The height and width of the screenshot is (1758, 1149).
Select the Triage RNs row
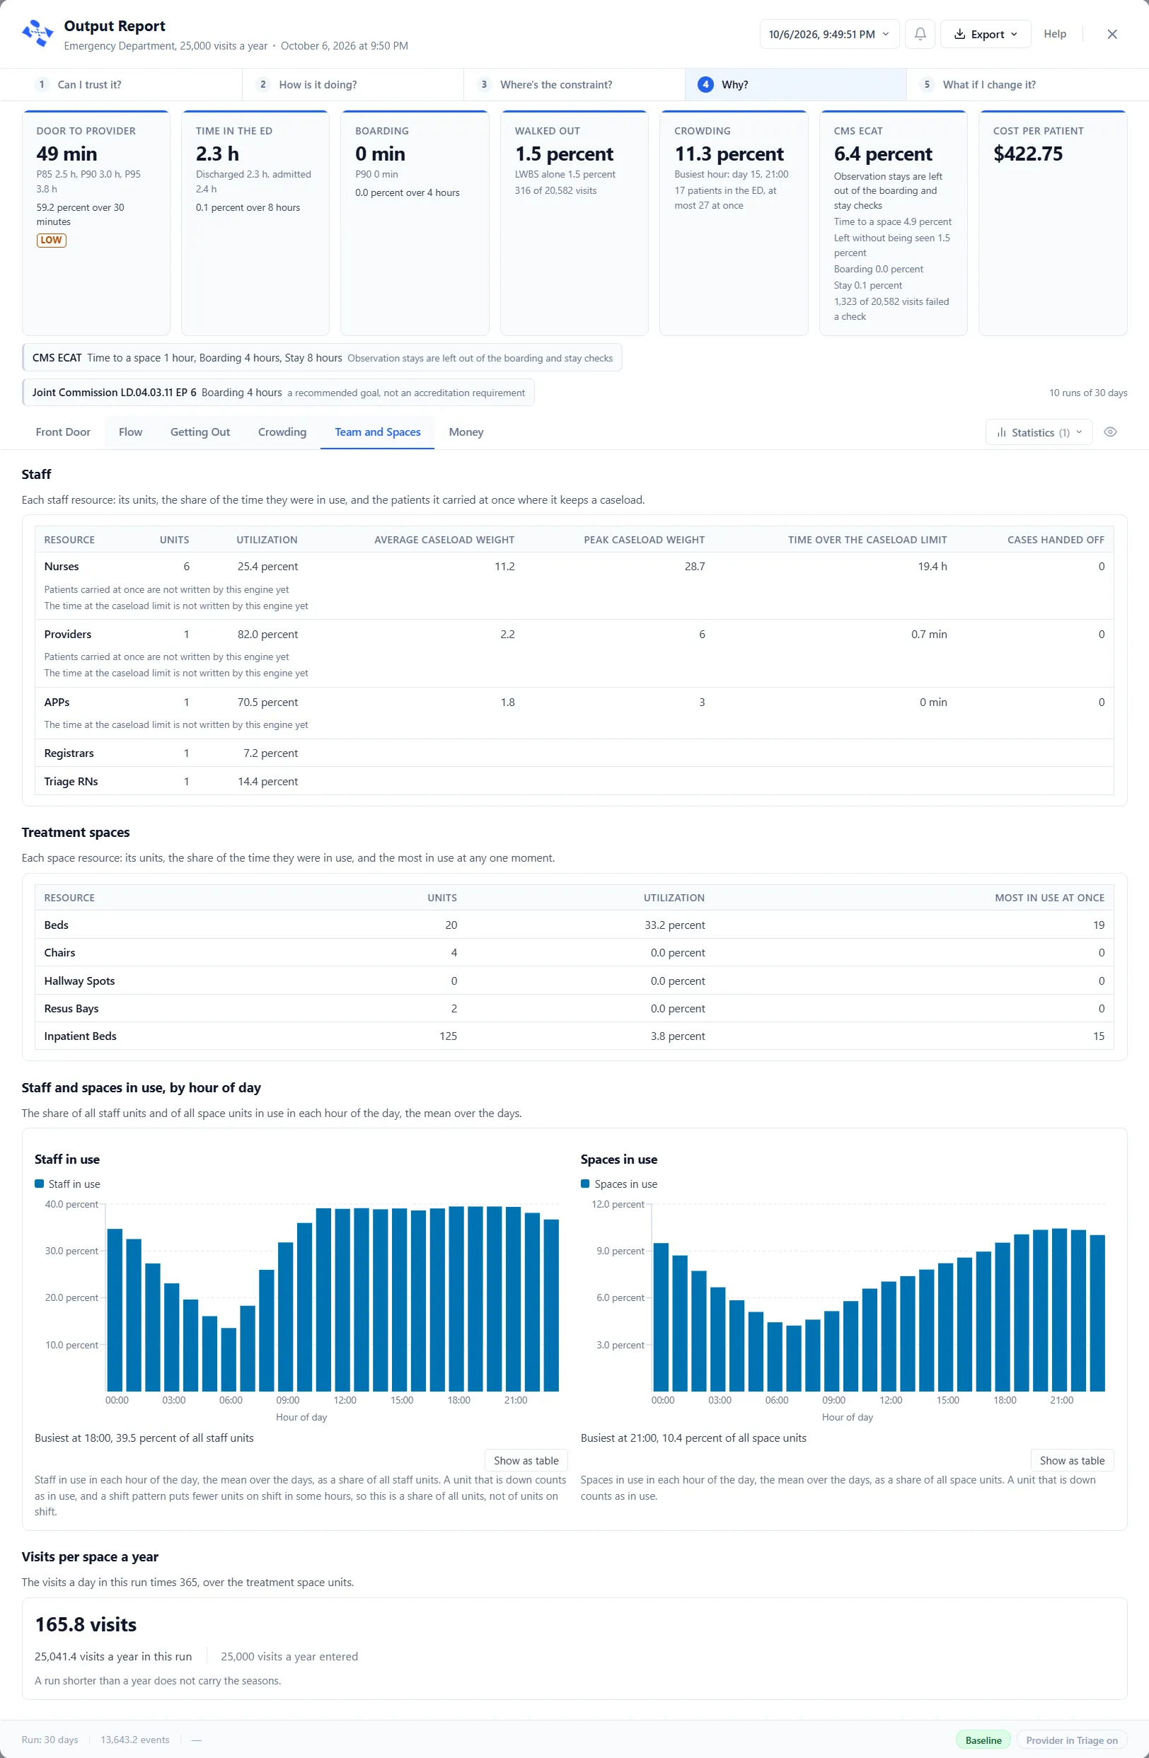coord(574,781)
